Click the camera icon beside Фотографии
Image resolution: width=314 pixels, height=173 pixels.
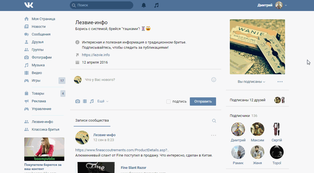pyautogui.click(x=26, y=57)
